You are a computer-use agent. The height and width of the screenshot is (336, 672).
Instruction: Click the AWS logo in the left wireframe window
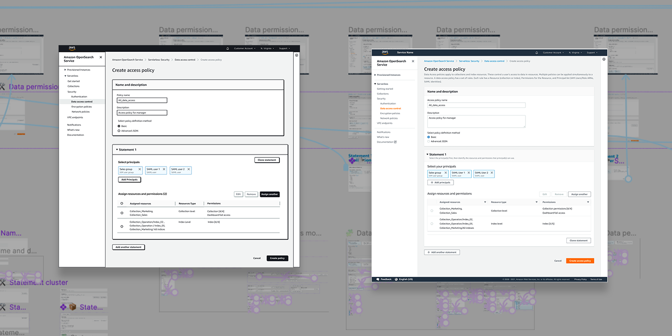pos(72,48)
